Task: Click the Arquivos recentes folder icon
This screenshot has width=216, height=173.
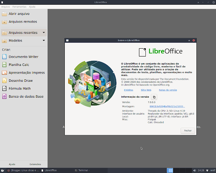Action: [4, 33]
